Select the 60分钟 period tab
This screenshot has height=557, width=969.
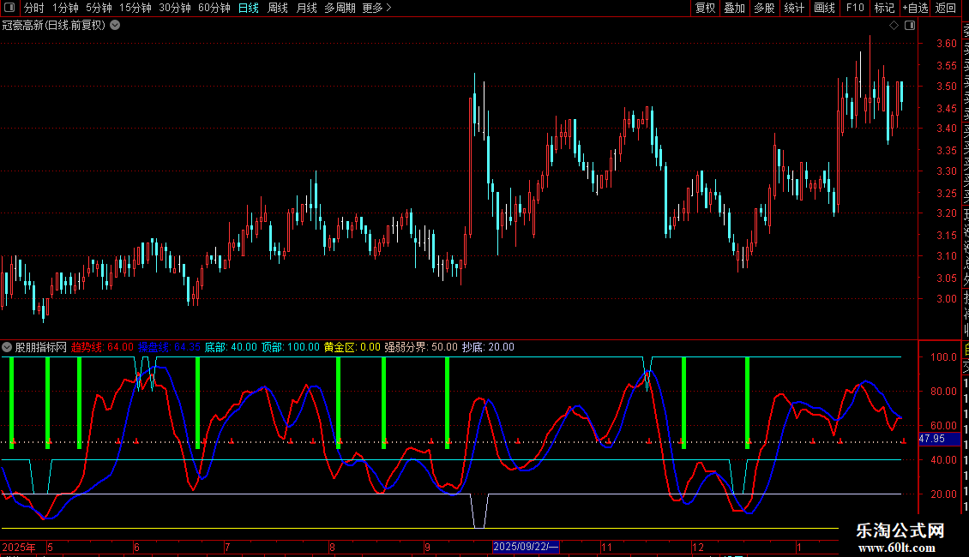point(214,8)
